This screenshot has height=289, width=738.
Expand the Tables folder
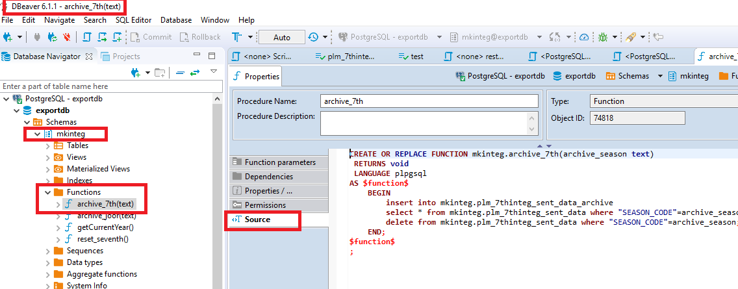click(47, 145)
